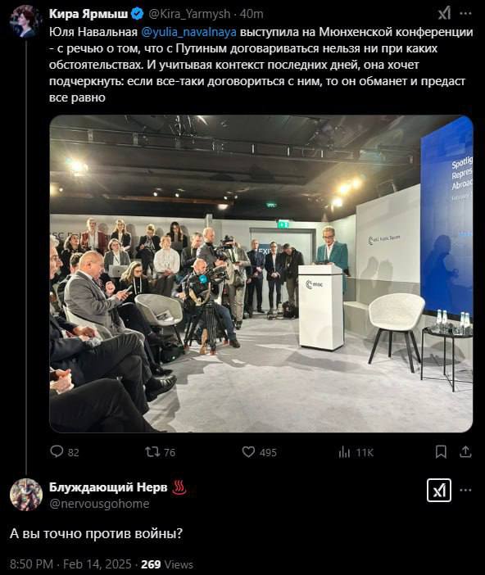Open view analytics icon showing 11K
The image size is (485, 575).
[344, 452]
